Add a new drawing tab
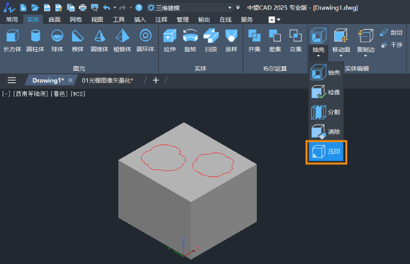Image resolution: width=410 pixels, height=264 pixels. pos(155,80)
